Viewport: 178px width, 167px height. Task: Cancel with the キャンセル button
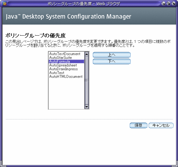pos(161,125)
